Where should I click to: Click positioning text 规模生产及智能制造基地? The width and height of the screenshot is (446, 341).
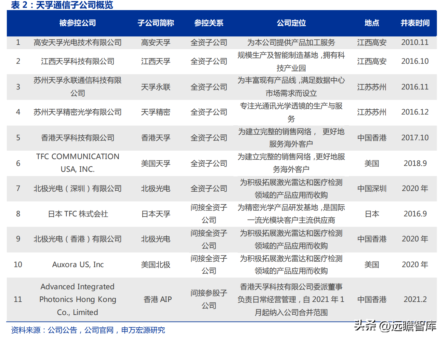(x=278, y=55)
